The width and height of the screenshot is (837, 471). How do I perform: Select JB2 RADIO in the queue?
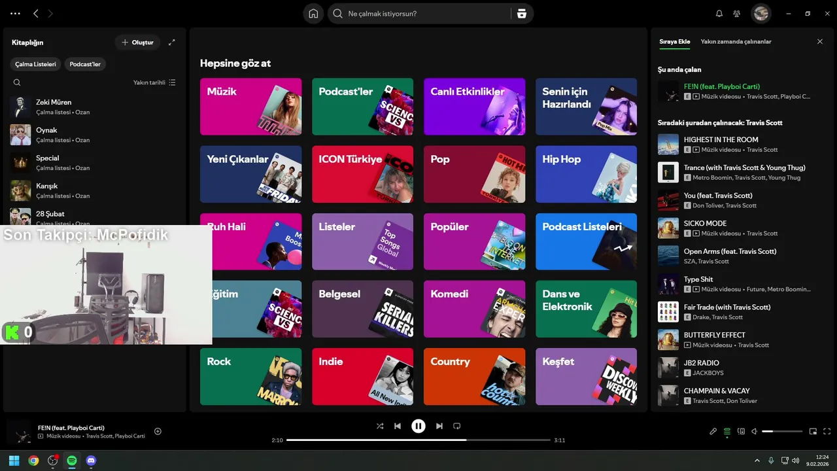point(742,368)
